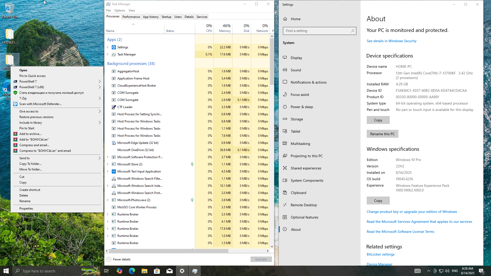Click Task Manager horizontal scrollbar thumb
Image resolution: width=491 pixels, height=276 pixels.
169,251
